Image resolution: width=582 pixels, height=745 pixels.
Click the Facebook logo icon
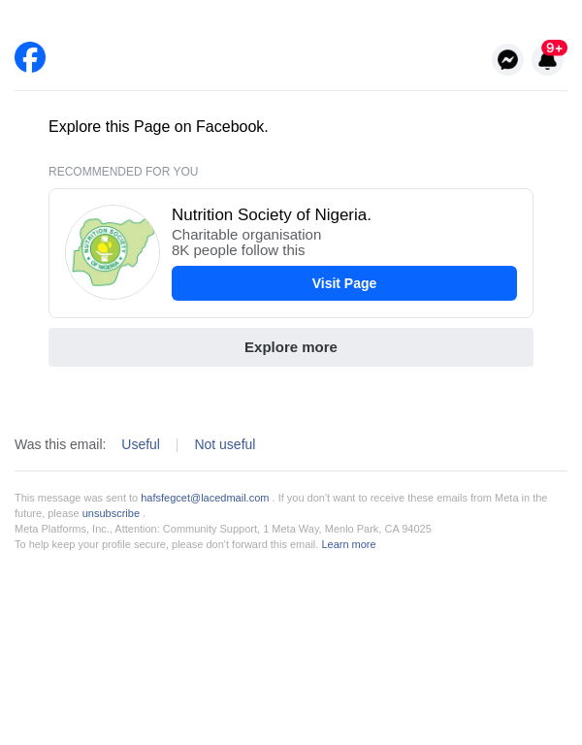pyautogui.click(x=30, y=57)
